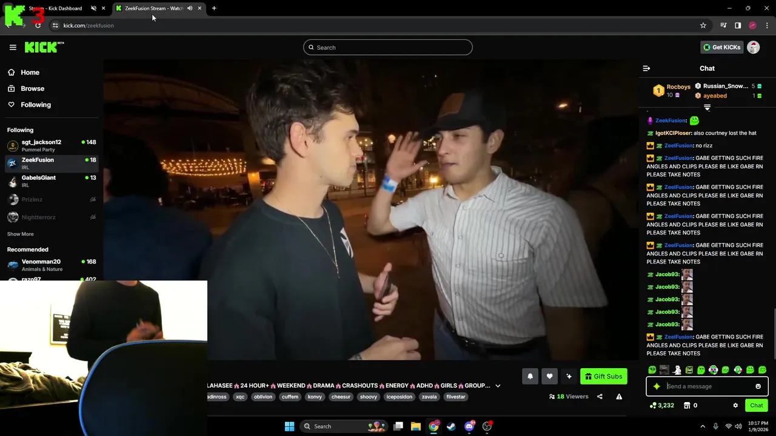This screenshot has width=776, height=436.
Task: Report the stream via warning triangle icon
Action: tap(619, 397)
